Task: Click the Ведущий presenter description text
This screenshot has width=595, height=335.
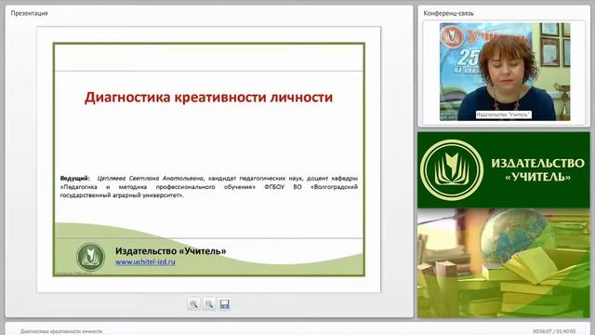Action: pyautogui.click(x=209, y=186)
